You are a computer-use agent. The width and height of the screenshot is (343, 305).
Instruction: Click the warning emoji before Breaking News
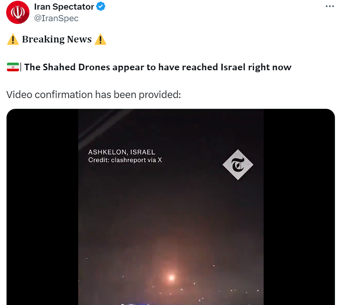[13, 39]
